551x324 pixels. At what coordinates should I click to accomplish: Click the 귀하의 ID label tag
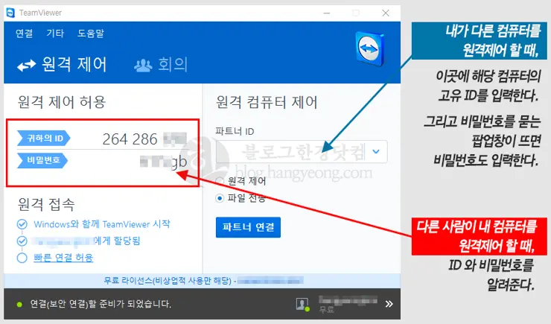pyautogui.click(x=44, y=138)
